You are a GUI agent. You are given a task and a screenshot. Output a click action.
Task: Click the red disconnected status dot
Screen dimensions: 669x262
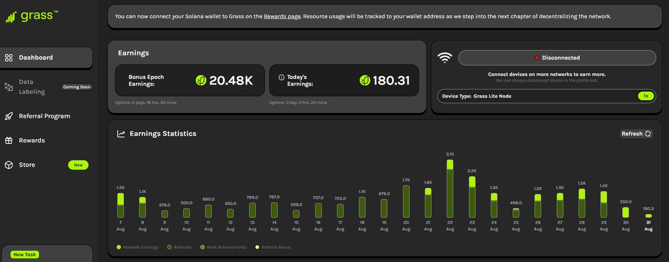tap(537, 58)
